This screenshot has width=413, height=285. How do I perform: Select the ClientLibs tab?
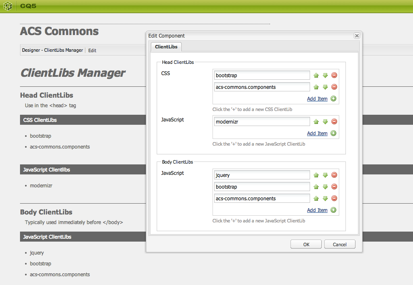tap(166, 47)
